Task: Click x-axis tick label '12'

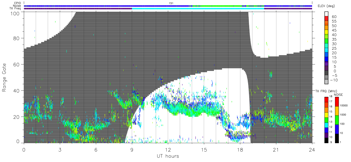Action: point(168,150)
